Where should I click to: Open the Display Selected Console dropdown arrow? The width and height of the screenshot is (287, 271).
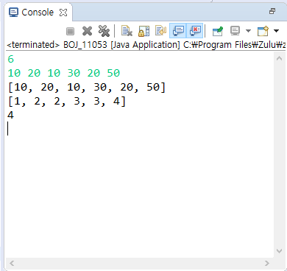click(248, 31)
